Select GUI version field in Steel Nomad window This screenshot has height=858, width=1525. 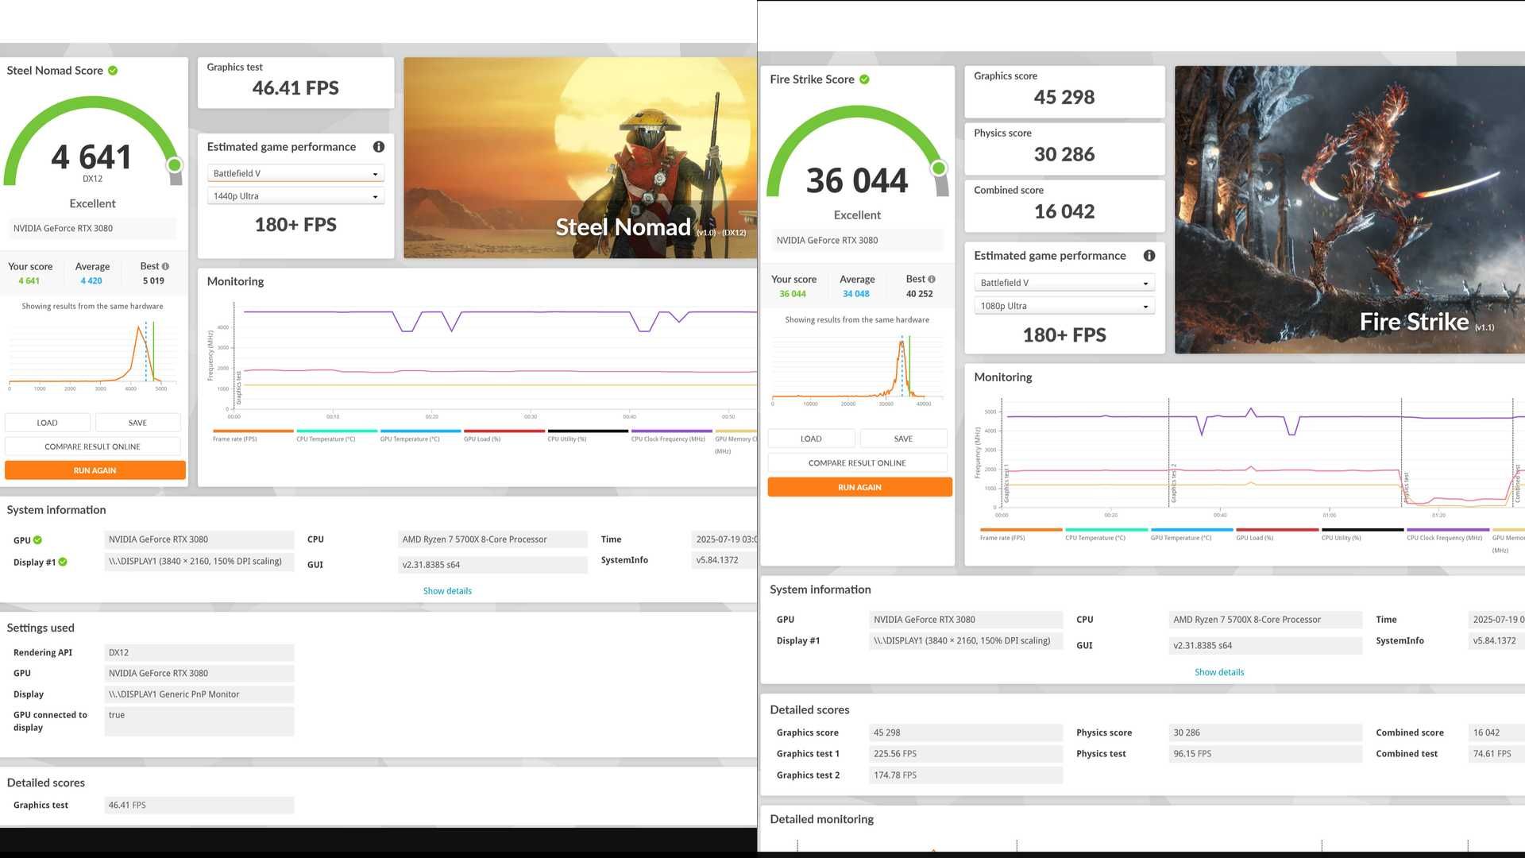(492, 565)
